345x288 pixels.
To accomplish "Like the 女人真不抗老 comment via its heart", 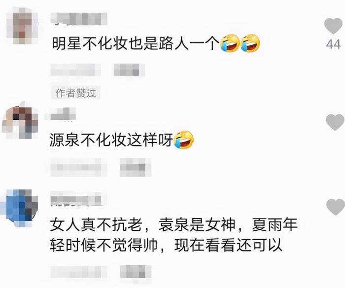I will pos(336,207).
